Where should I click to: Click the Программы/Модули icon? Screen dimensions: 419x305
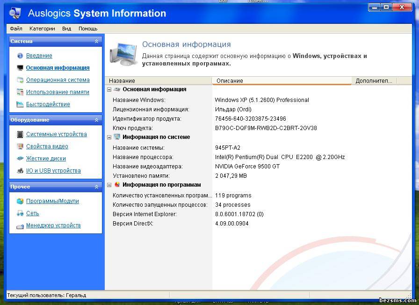point(20,201)
